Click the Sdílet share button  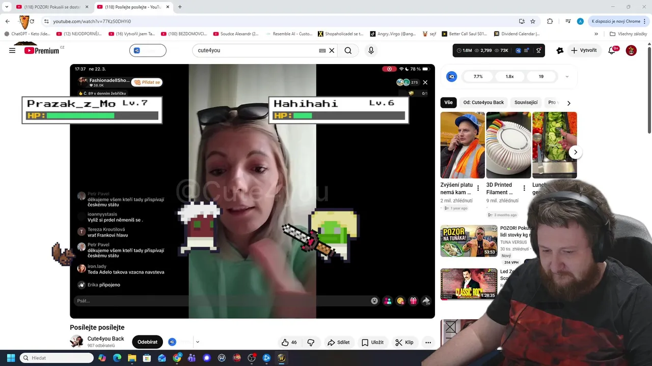pos(338,342)
